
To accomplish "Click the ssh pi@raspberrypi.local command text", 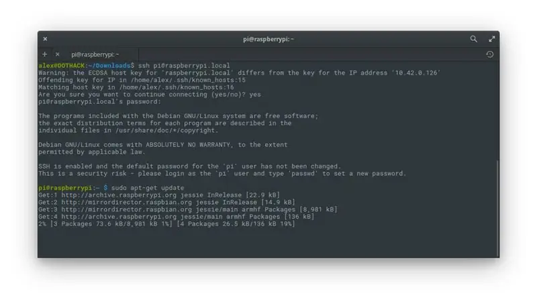I will tap(184, 65).
